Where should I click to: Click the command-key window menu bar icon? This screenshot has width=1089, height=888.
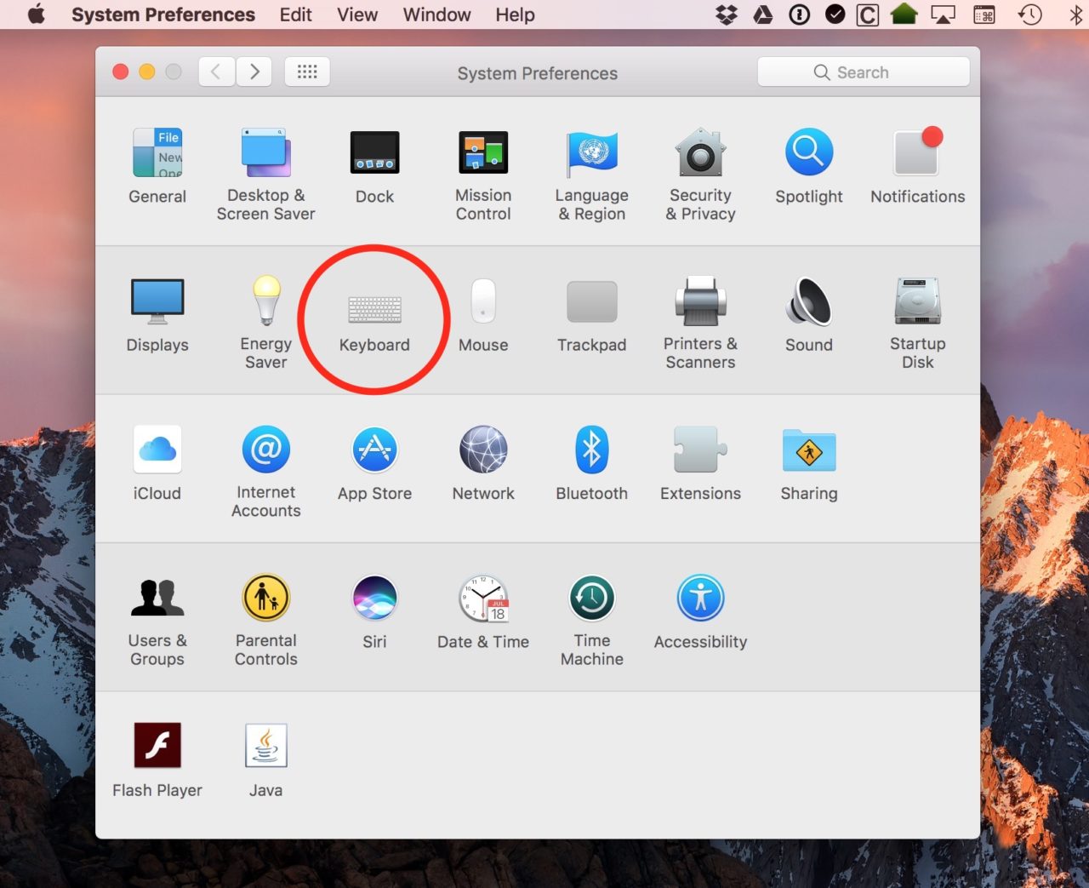click(984, 14)
